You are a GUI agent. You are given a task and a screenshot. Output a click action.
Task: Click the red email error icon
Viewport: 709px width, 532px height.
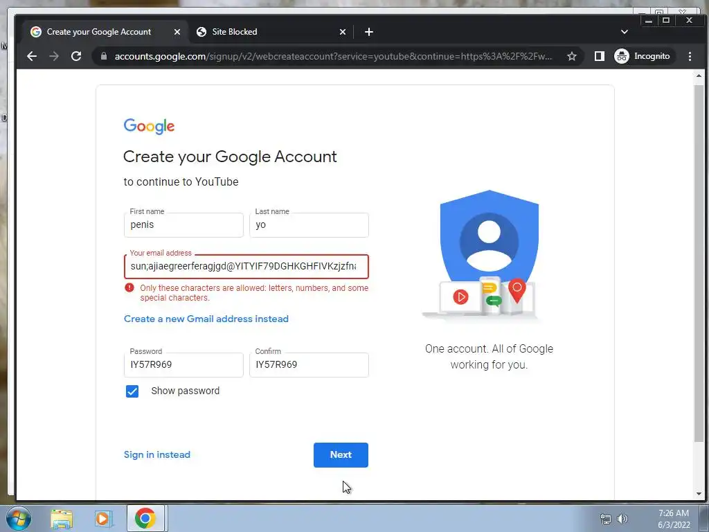[129, 287]
